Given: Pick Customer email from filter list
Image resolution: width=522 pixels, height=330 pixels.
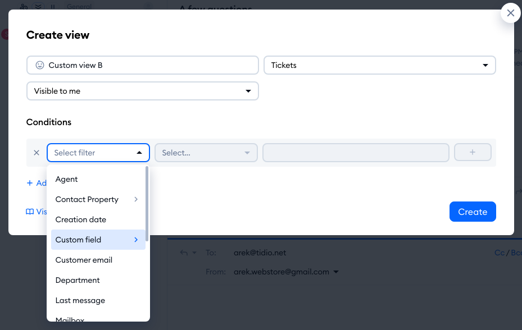Looking at the screenshot, I should click(x=84, y=260).
